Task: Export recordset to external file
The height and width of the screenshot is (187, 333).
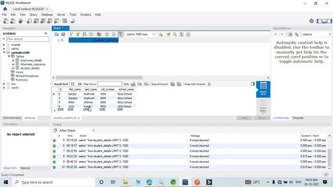Action: [172, 84]
